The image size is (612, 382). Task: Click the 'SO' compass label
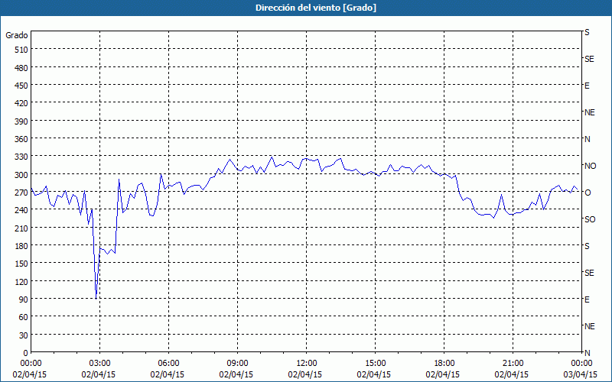(x=590, y=219)
